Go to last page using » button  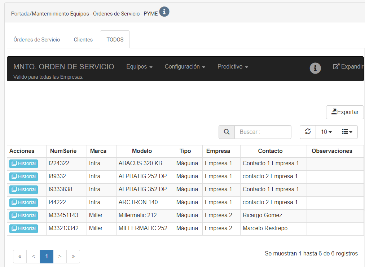pyautogui.click(x=73, y=257)
